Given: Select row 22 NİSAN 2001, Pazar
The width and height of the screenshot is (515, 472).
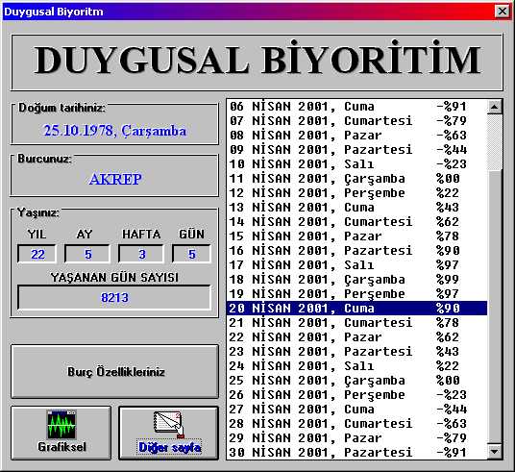Looking at the screenshot, I should point(357,337).
